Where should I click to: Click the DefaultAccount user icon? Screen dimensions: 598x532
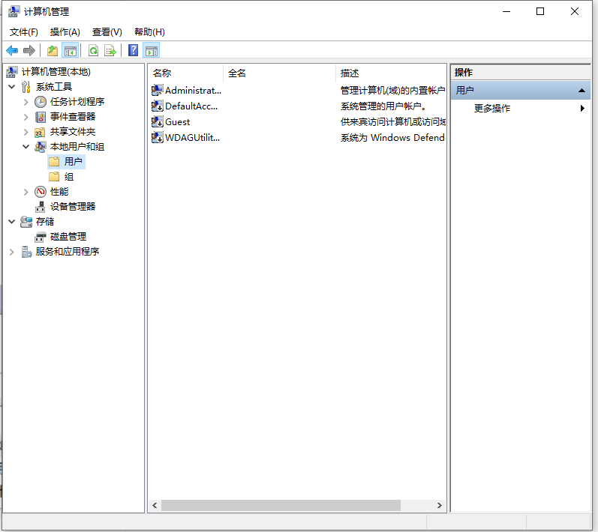pyautogui.click(x=157, y=106)
